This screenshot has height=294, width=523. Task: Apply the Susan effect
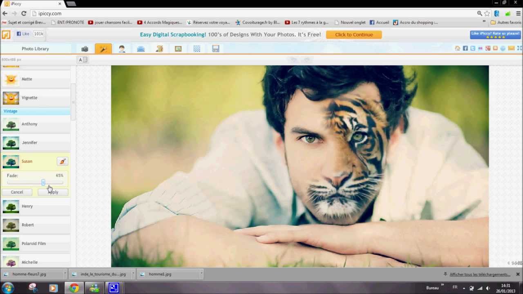tap(54, 192)
